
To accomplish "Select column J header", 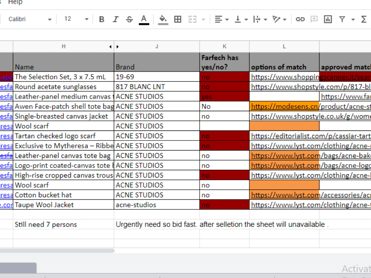I will pos(157,46).
